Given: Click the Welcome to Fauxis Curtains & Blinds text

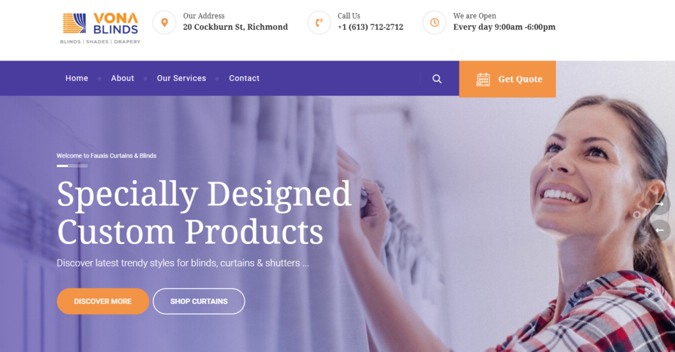Looking at the screenshot, I should 106,155.
